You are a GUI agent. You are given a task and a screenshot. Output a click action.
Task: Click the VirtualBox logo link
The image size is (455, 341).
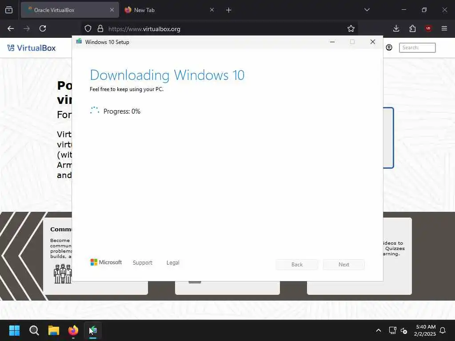coord(32,48)
